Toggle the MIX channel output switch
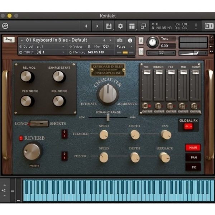This screenshot has width=215, height=215. tap(145, 106)
